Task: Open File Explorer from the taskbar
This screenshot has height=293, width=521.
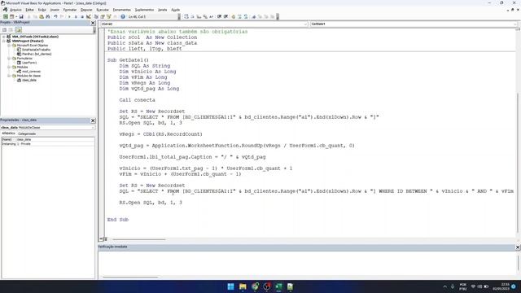Action: click(x=243, y=286)
